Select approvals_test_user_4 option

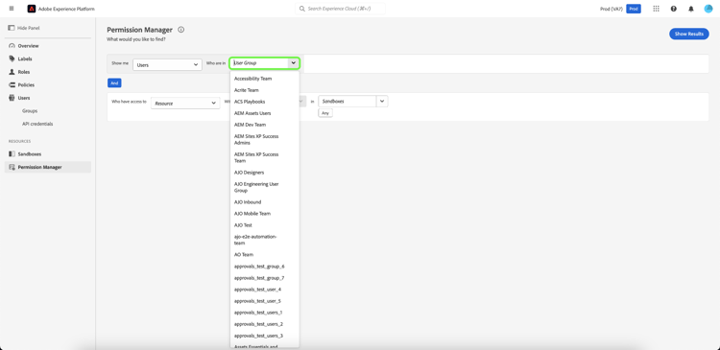pyautogui.click(x=265, y=290)
